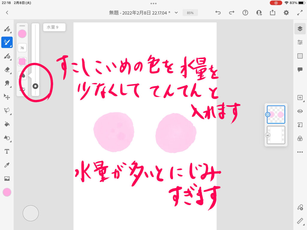
Task: Choose the Smudge tool
Action: [x=7, y=83]
